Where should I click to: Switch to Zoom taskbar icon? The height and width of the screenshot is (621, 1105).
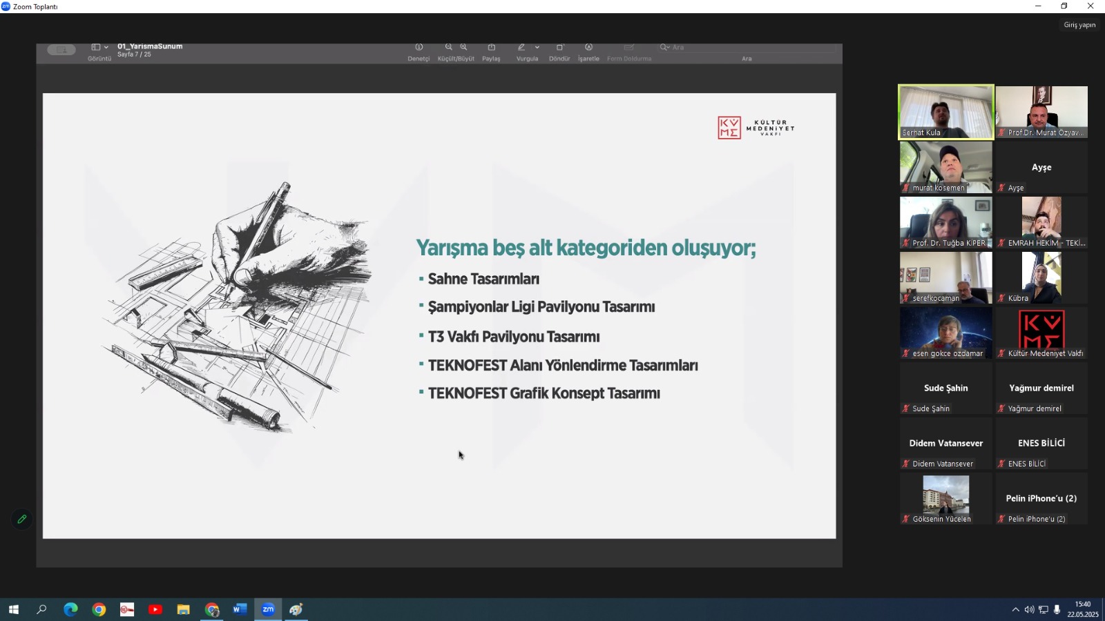pos(268,609)
